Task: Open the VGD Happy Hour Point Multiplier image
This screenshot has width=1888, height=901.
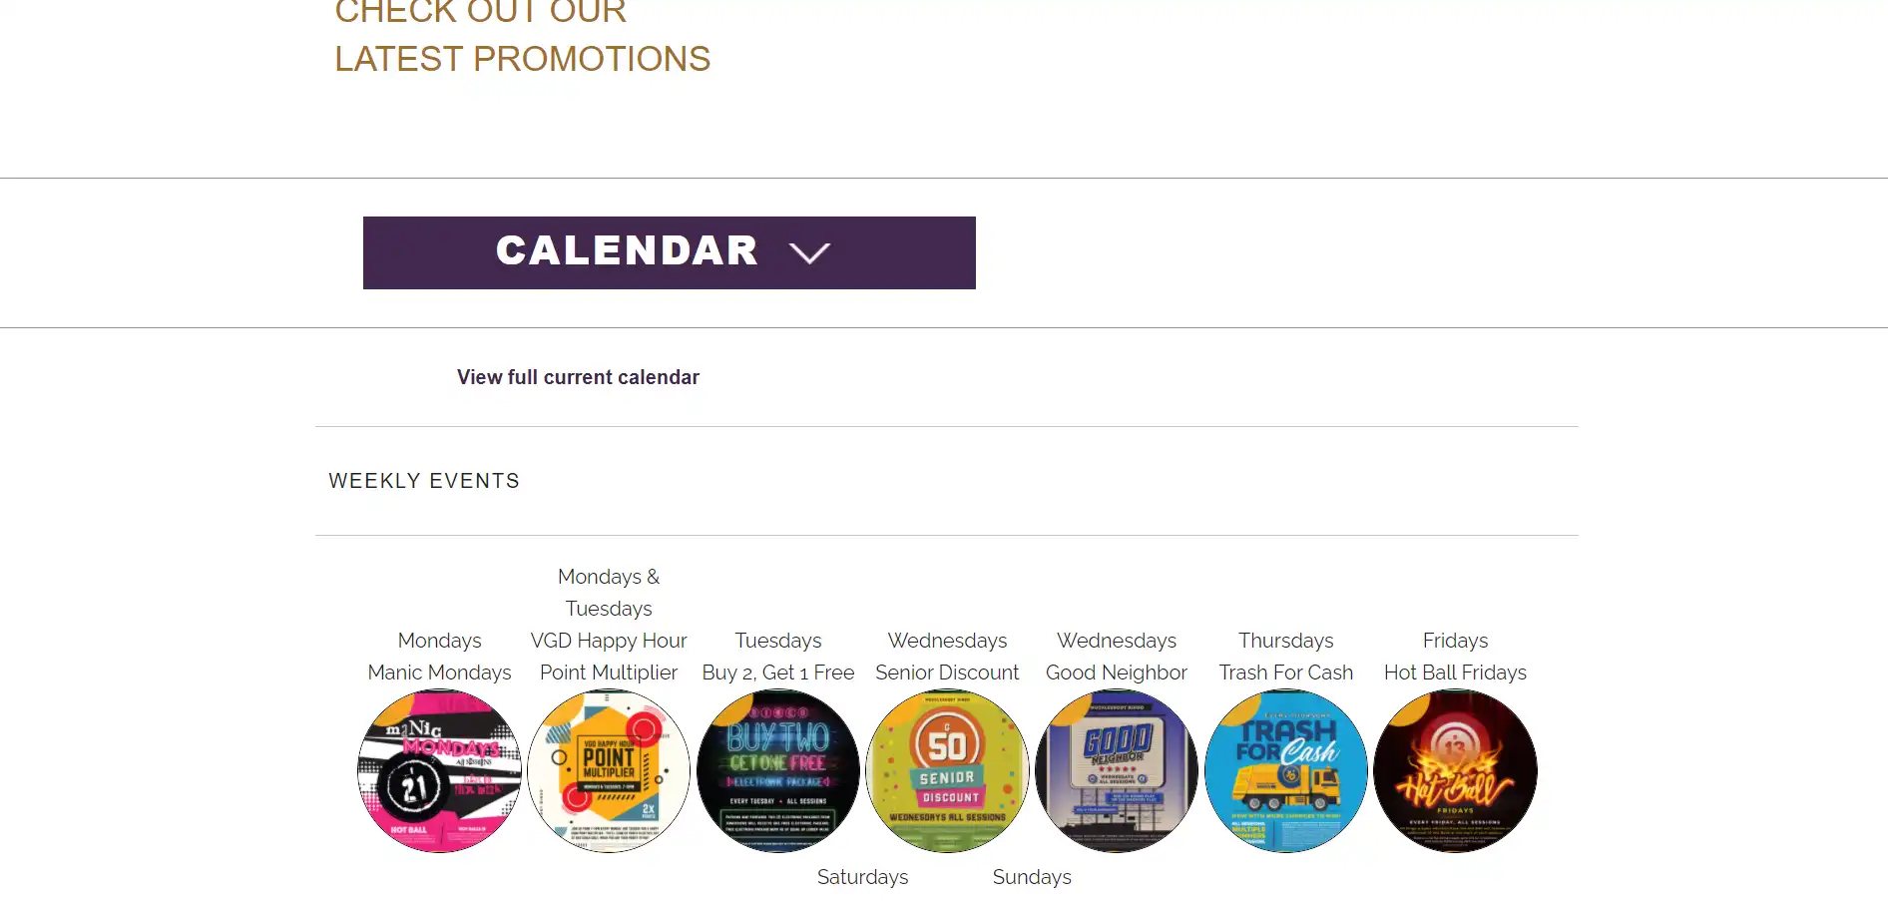Action: point(609,770)
